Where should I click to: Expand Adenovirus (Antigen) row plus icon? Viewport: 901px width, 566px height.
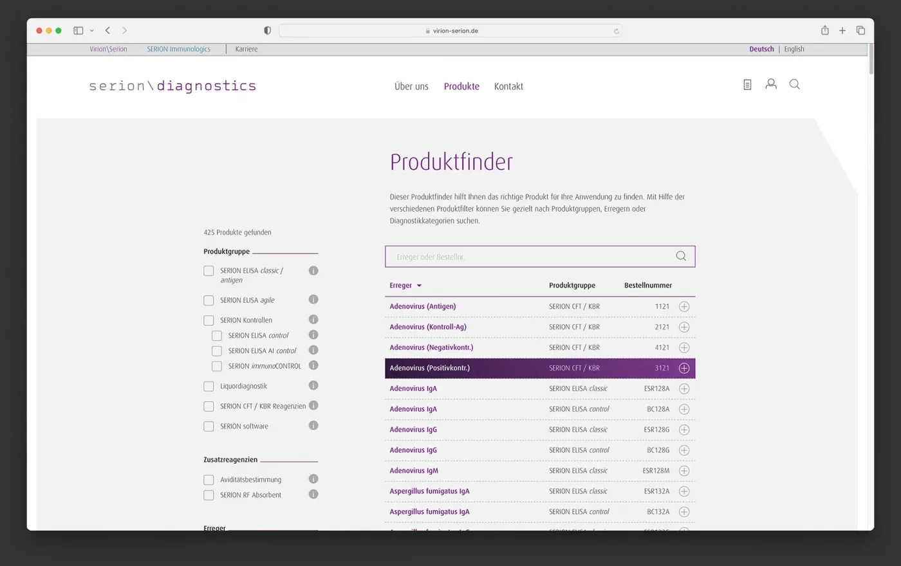point(684,307)
